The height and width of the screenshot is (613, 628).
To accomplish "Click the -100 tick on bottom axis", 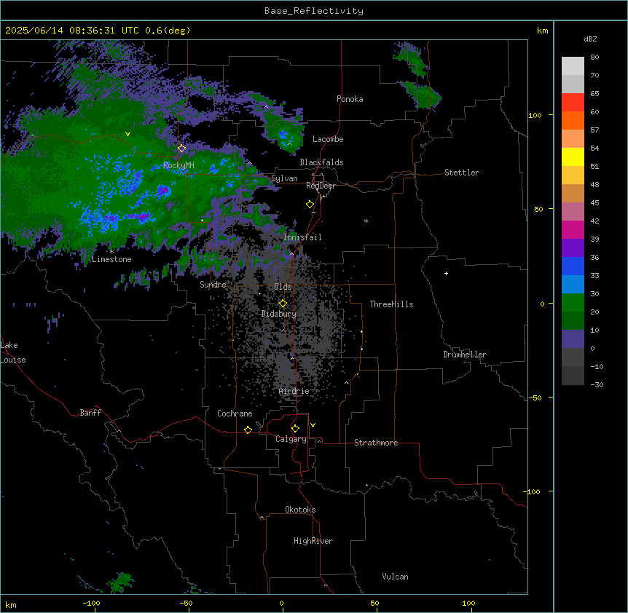I will [91, 603].
